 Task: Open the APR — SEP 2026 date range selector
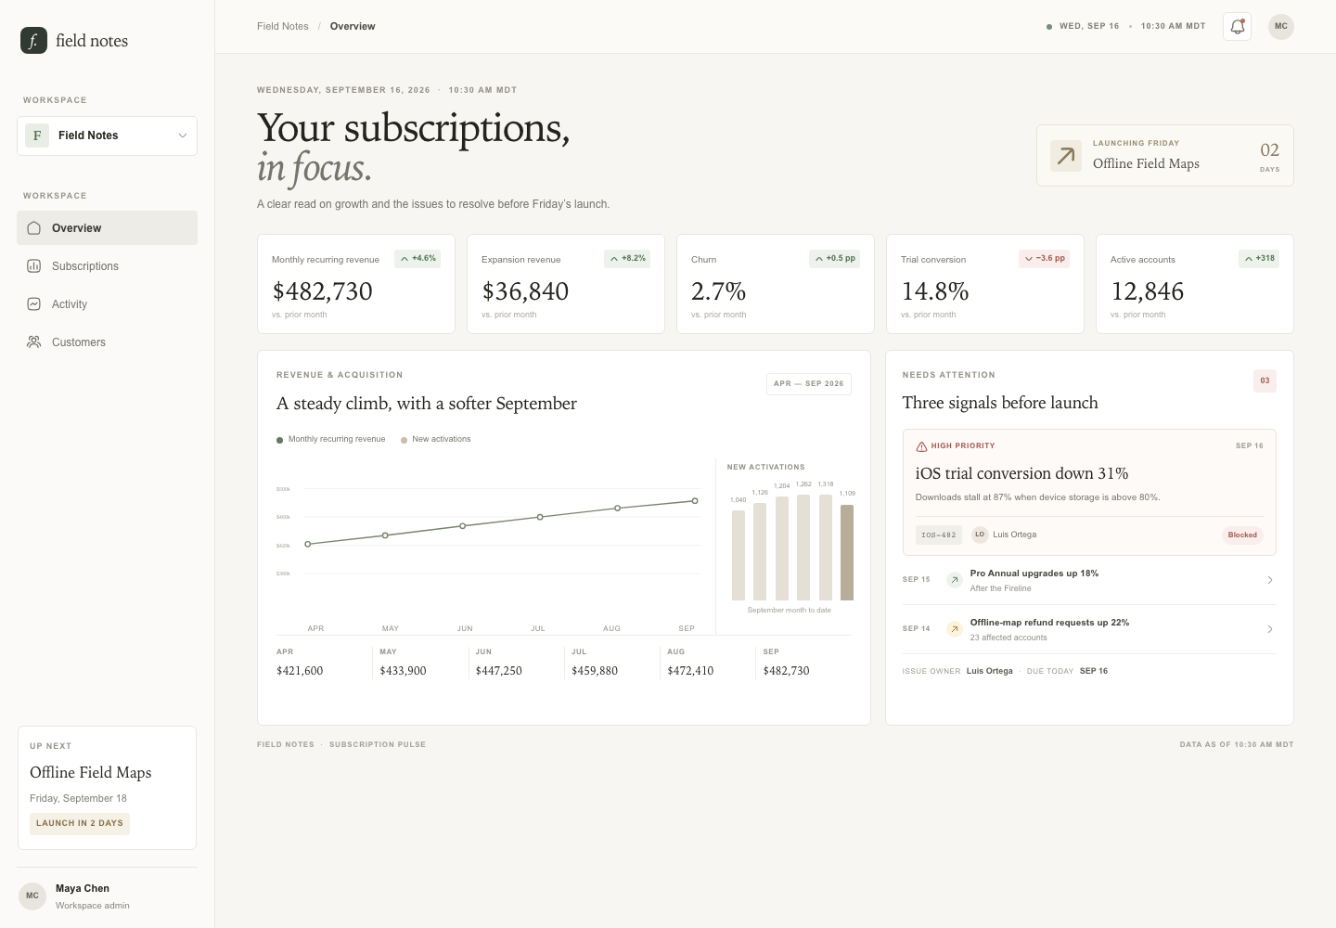pyautogui.click(x=809, y=384)
